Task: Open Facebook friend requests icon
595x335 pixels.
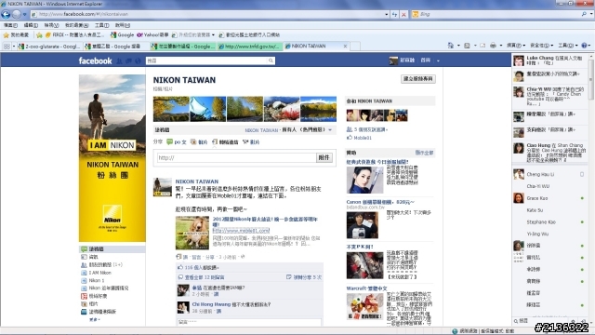Action: click(120, 60)
